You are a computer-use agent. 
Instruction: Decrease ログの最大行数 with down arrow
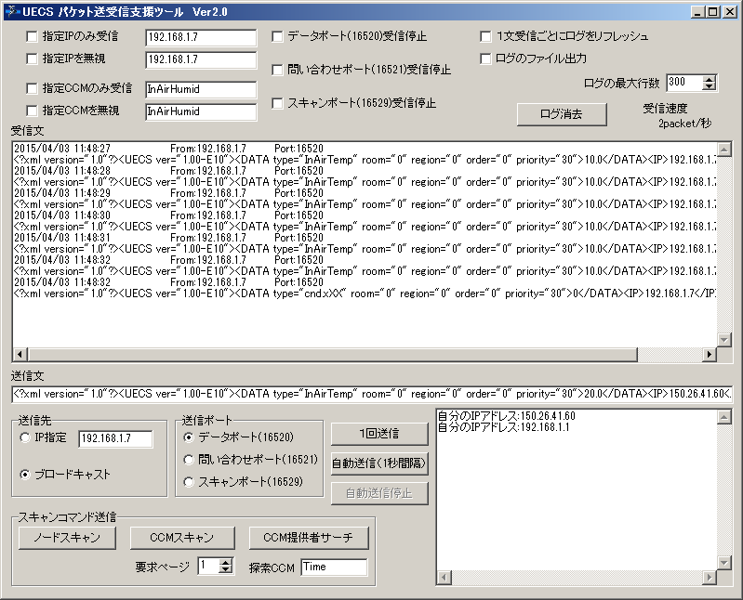[710, 87]
